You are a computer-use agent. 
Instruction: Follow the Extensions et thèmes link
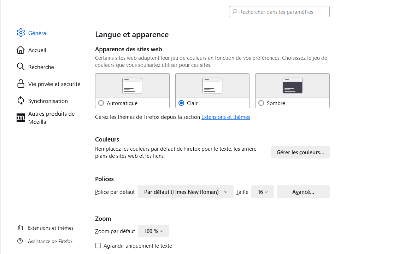[x=225, y=117]
